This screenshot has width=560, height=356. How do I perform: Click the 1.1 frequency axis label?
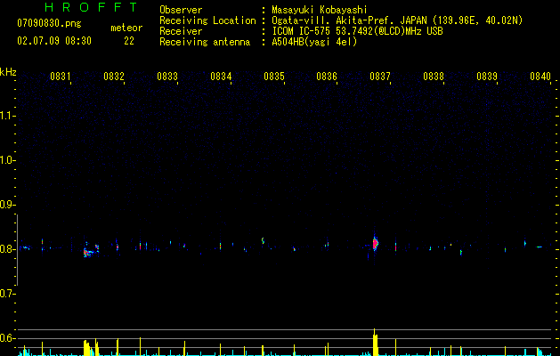[x=7, y=116]
